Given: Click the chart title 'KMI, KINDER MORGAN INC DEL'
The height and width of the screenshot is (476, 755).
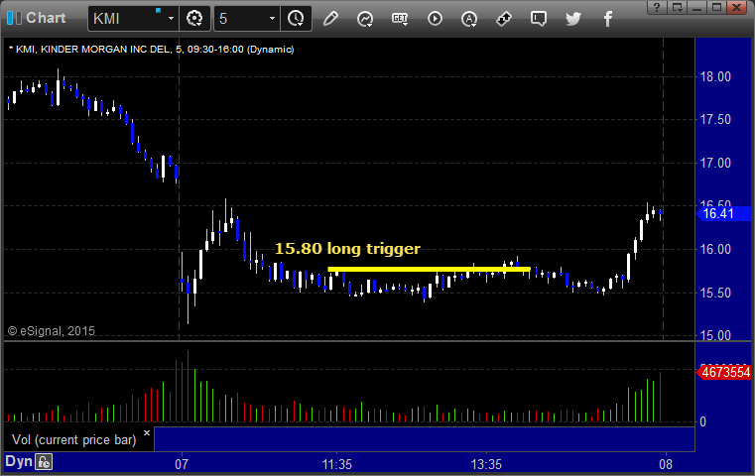Looking at the screenshot, I should pyautogui.click(x=93, y=50).
